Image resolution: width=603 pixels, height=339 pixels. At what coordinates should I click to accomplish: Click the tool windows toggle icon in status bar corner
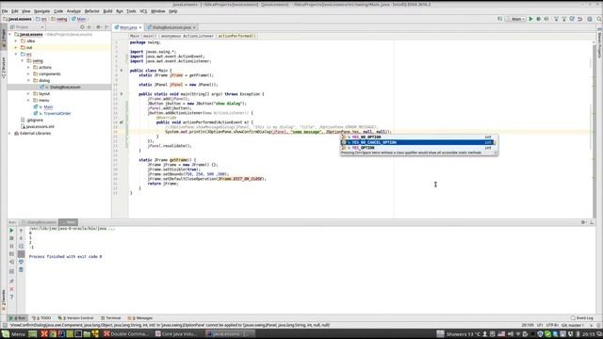pyautogui.click(x=4, y=325)
